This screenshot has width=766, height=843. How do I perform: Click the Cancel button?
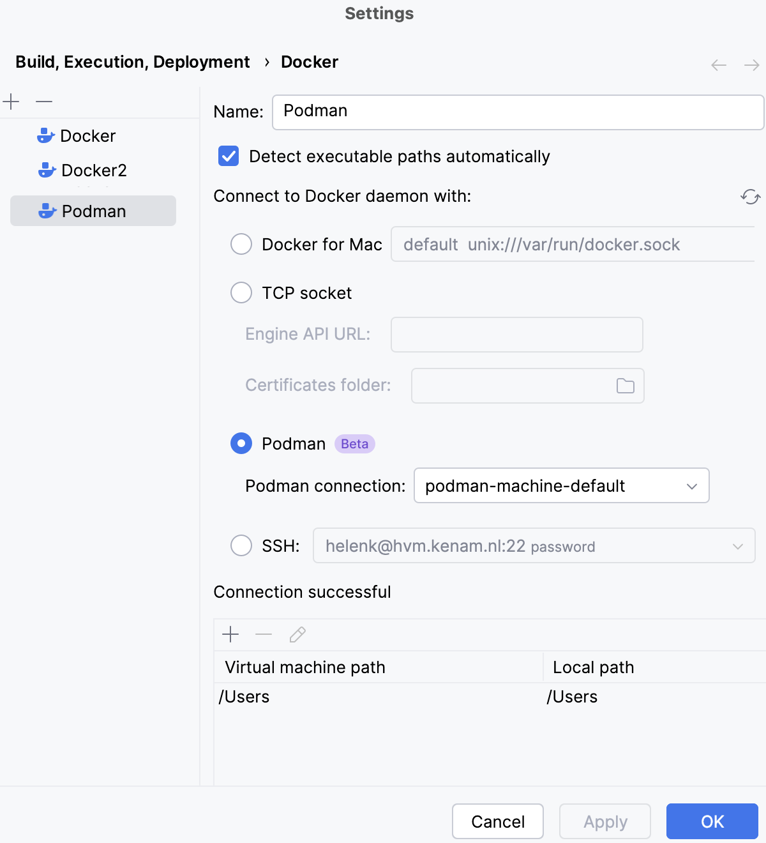coord(497,821)
